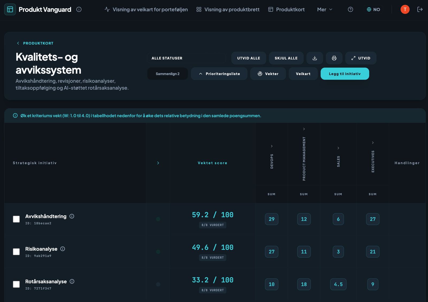Click Avvikshåndtering Sales sum 6
The height and width of the screenshot is (302, 428).
pos(338,219)
